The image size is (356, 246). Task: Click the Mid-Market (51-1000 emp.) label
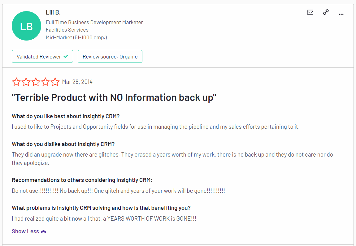tap(76, 37)
